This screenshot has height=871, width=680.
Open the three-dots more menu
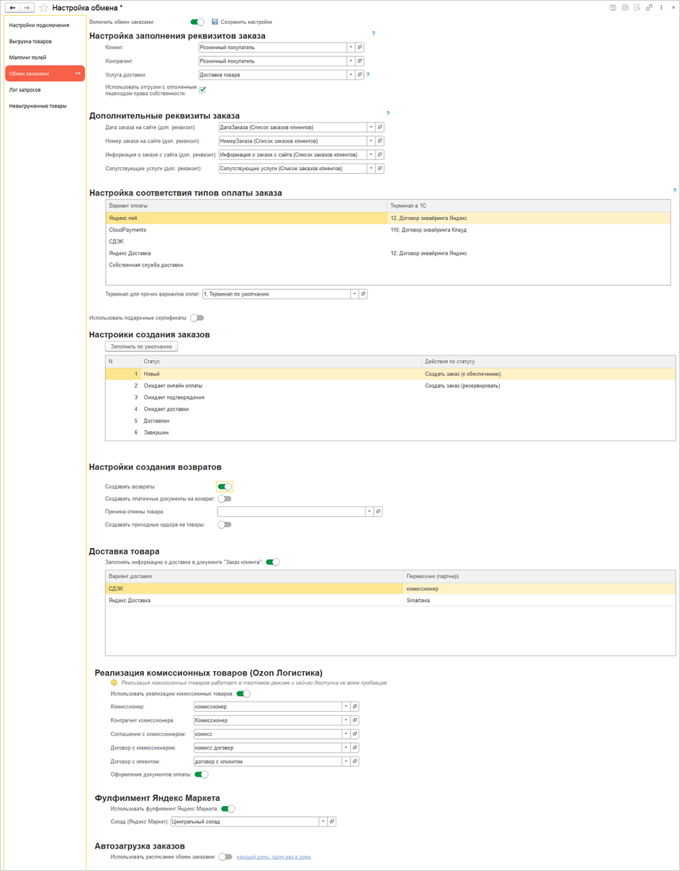tap(661, 8)
